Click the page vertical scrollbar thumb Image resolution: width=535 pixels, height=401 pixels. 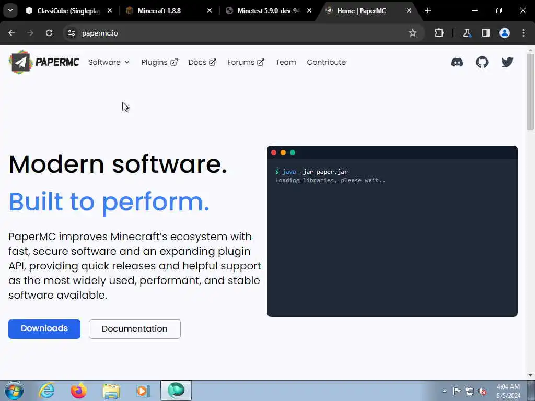pyautogui.click(x=530, y=91)
